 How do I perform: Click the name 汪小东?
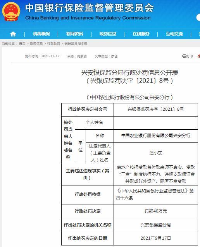[156, 153]
